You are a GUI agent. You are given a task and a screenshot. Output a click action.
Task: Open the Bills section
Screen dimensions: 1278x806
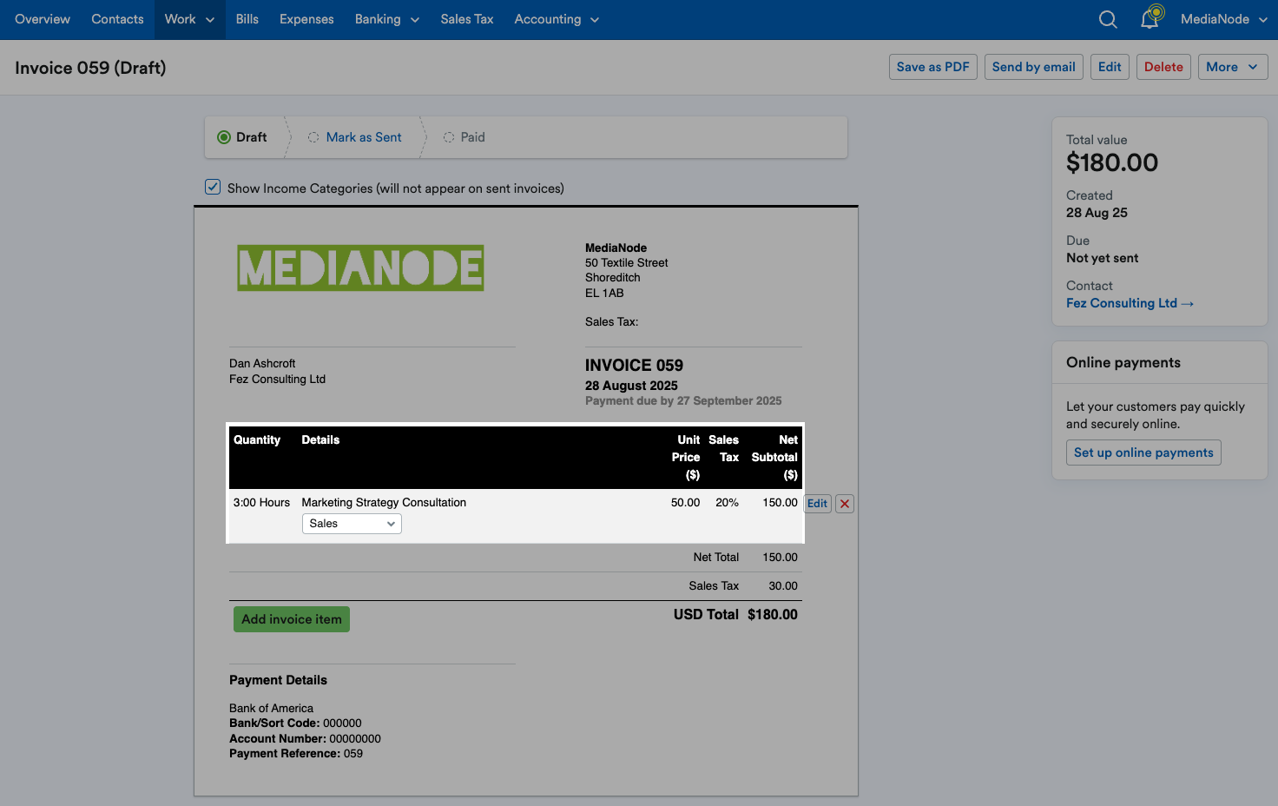247,19
